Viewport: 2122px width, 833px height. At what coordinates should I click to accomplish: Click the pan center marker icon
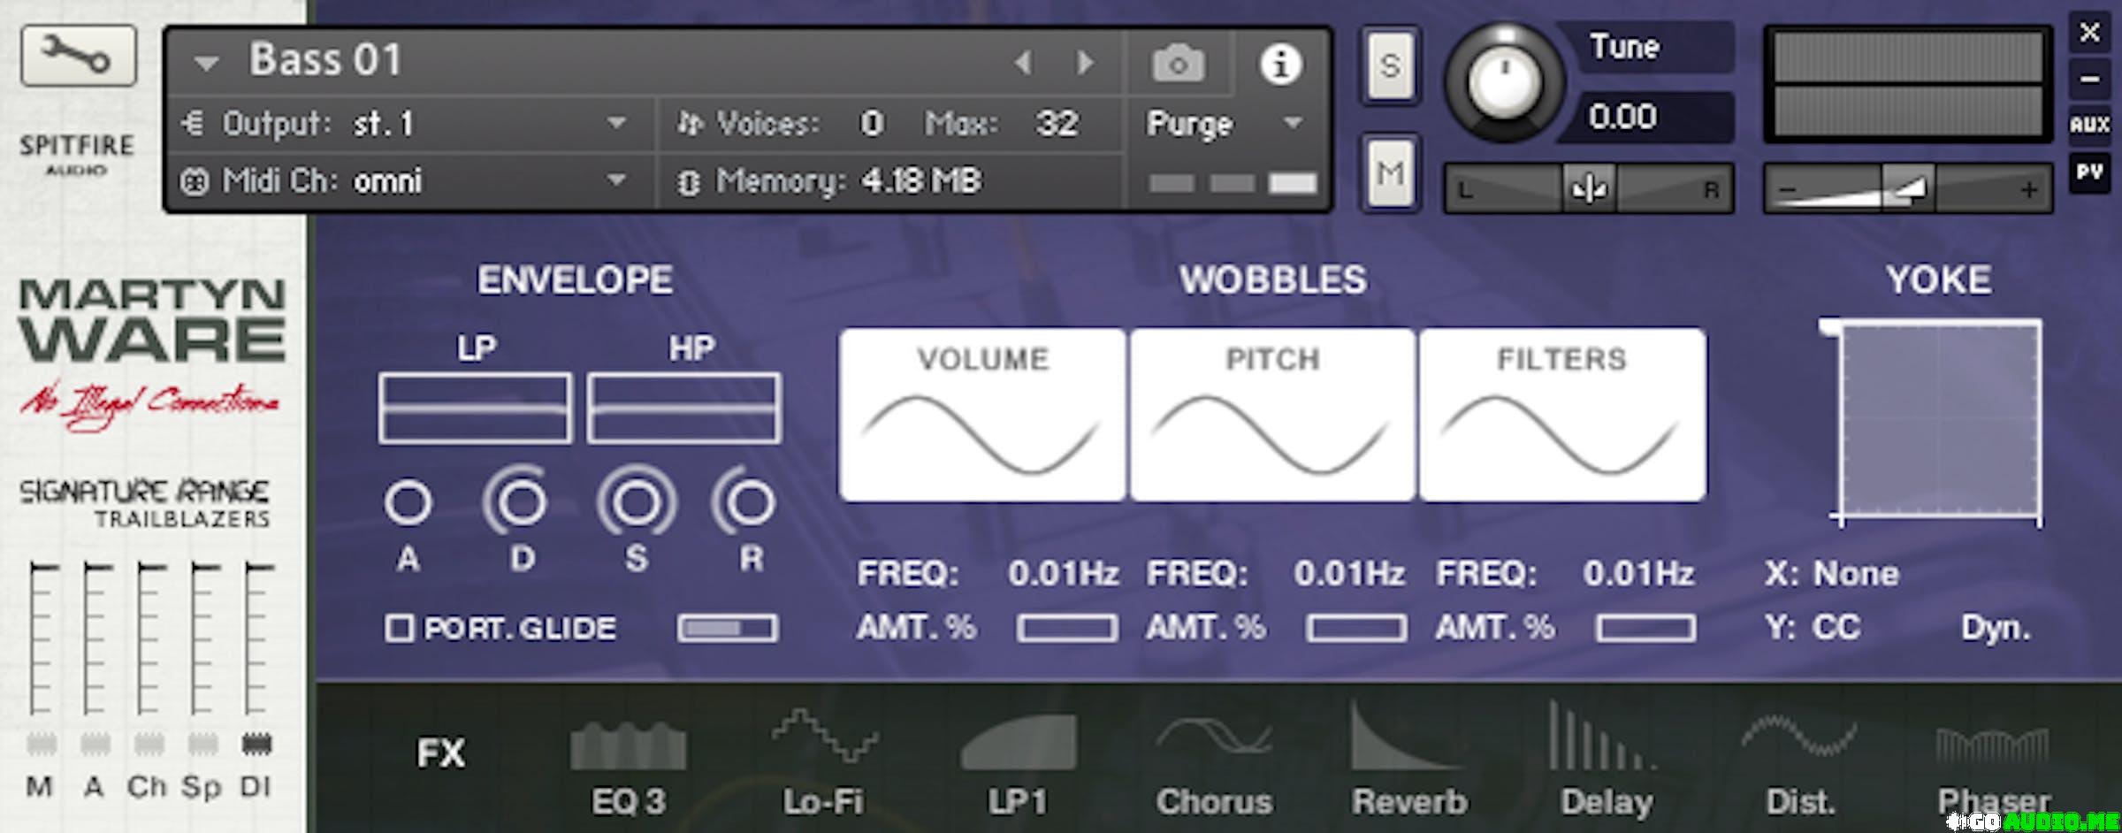1589,188
